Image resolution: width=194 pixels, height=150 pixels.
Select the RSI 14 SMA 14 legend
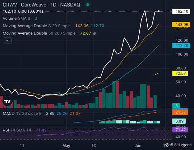click(17, 130)
